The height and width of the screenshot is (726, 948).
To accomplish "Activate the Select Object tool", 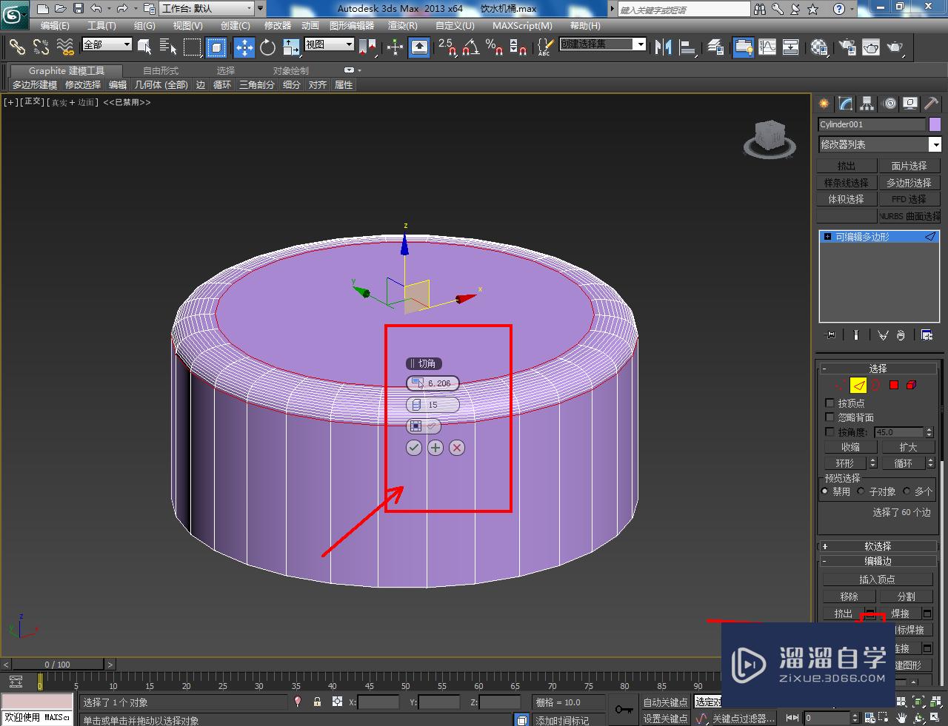I will coord(144,47).
